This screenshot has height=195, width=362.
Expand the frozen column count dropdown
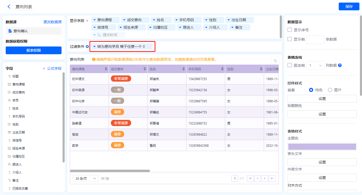coord(315,66)
